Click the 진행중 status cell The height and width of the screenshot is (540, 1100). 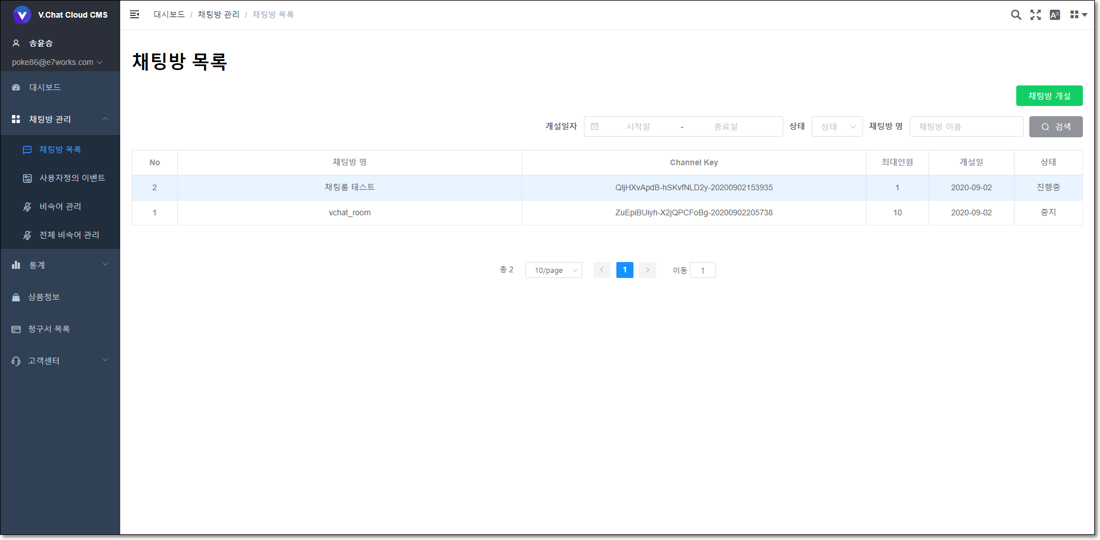coord(1048,187)
